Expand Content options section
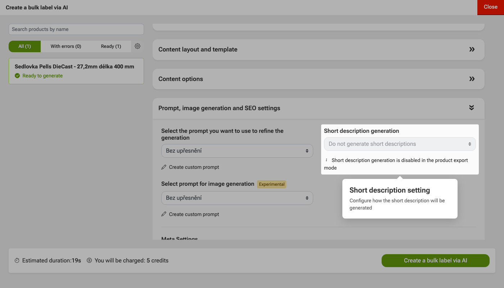 (x=319, y=79)
